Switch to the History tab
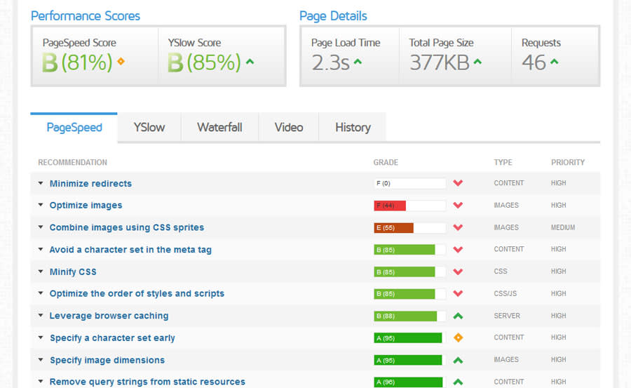This screenshot has width=631, height=388. [x=353, y=127]
